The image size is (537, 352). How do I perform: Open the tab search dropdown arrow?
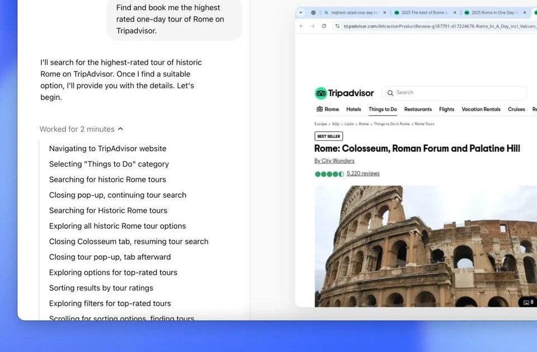click(301, 12)
